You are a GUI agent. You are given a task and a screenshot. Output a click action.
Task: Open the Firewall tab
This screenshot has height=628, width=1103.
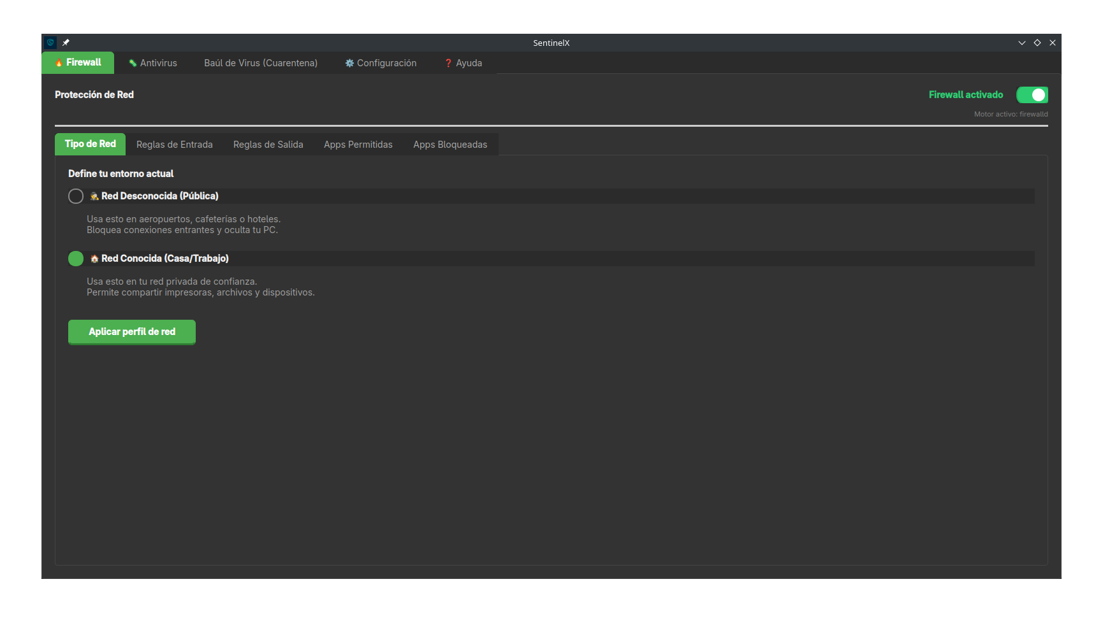pos(78,62)
